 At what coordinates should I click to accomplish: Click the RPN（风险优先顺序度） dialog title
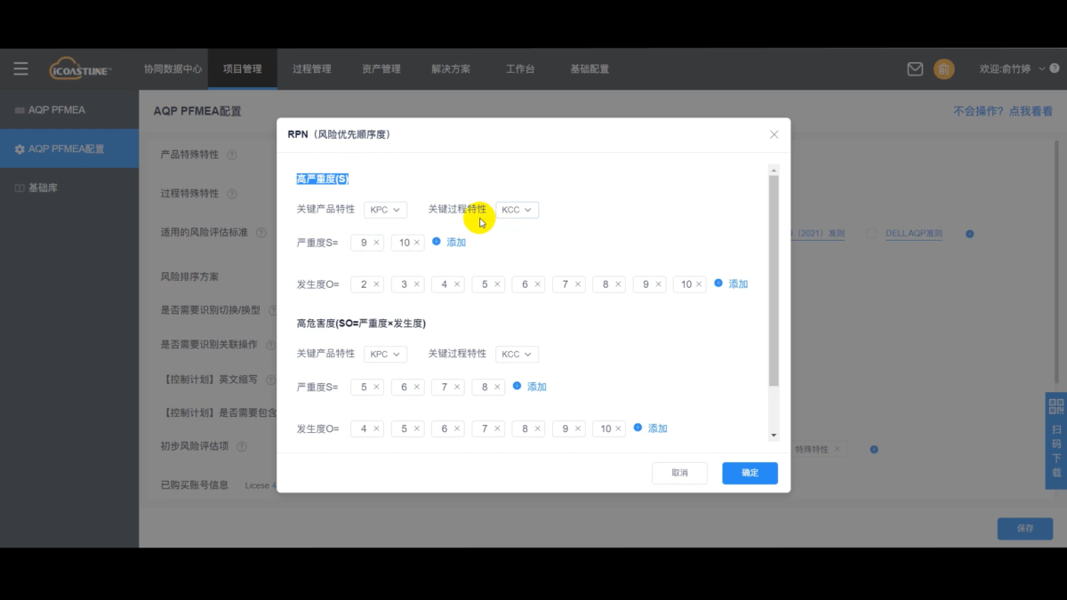(x=339, y=134)
